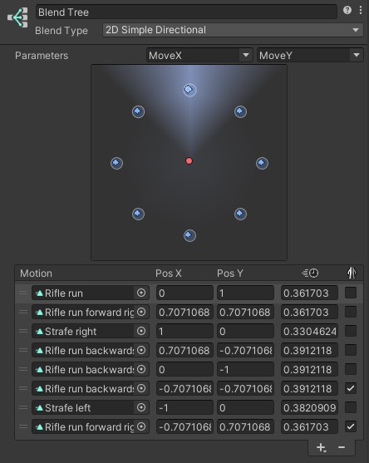Open object picker for Strafe right motion
This screenshot has height=463, width=369.
pyautogui.click(x=141, y=331)
